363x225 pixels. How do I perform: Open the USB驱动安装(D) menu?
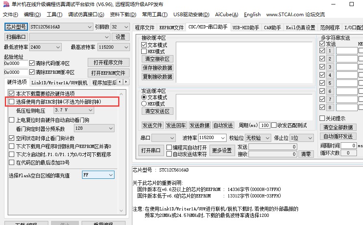pyautogui.click(x=191, y=15)
